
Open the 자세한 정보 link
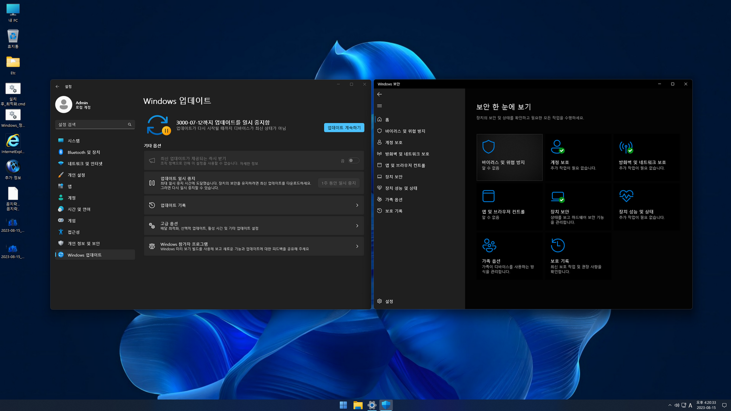[x=249, y=164]
